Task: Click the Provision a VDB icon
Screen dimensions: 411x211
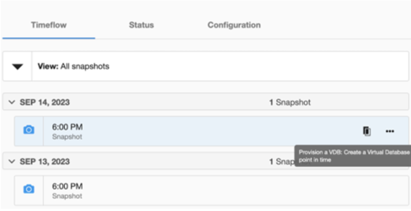Action: 367,131
